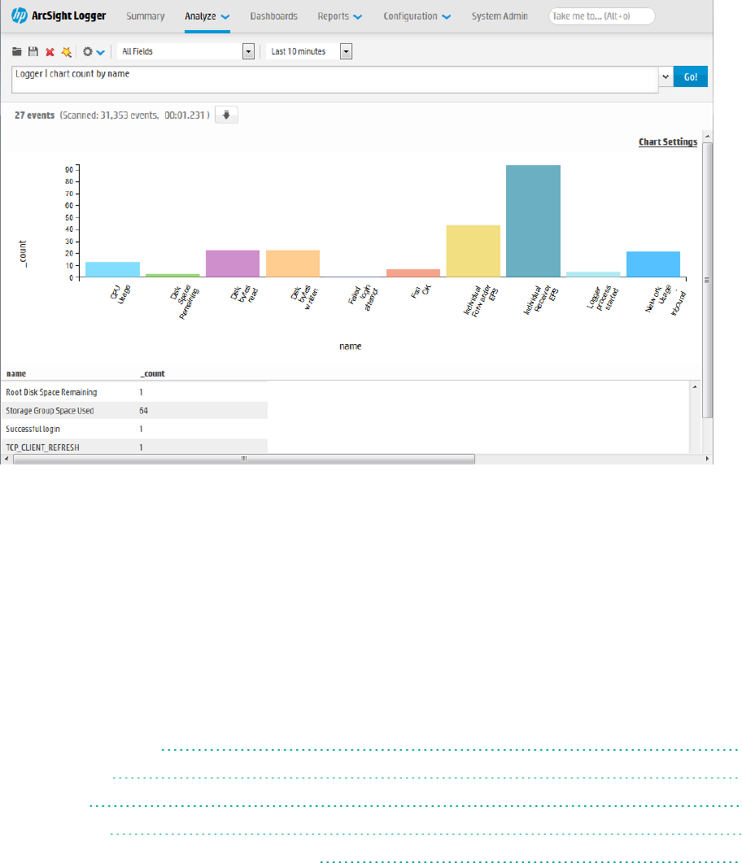Click the Disk bytes read purple bar
The width and height of the screenshot is (742, 863).
click(233, 264)
